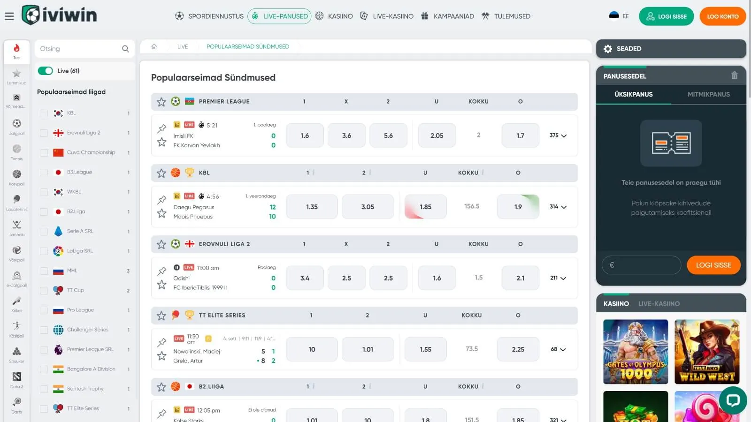Click the trash icon in Panusesedel
The width and height of the screenshot is (751, 422).
coord(734,75)
